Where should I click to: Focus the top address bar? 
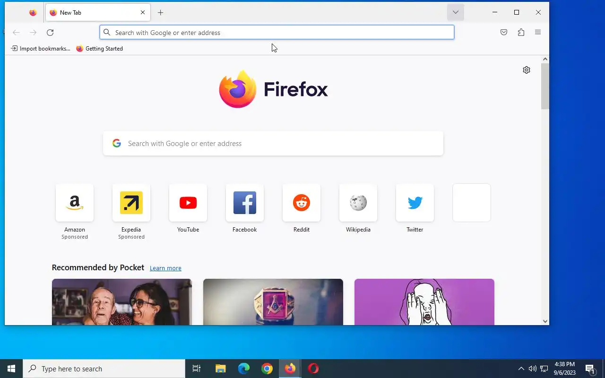(x=277, y=33)
